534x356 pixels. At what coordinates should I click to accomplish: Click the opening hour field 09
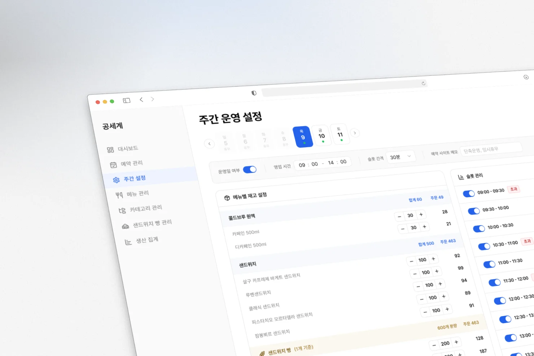(x=302, y=165)
